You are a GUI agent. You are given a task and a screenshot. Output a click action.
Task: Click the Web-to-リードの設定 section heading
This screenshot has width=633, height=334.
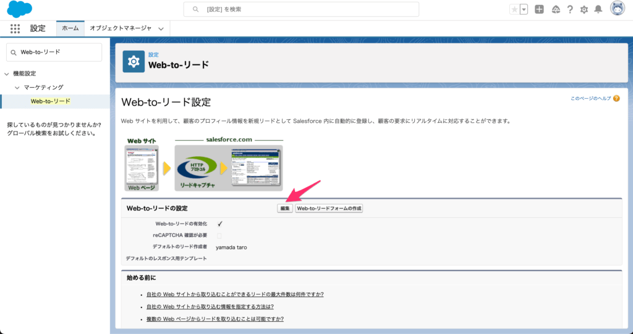coord(157,209)
